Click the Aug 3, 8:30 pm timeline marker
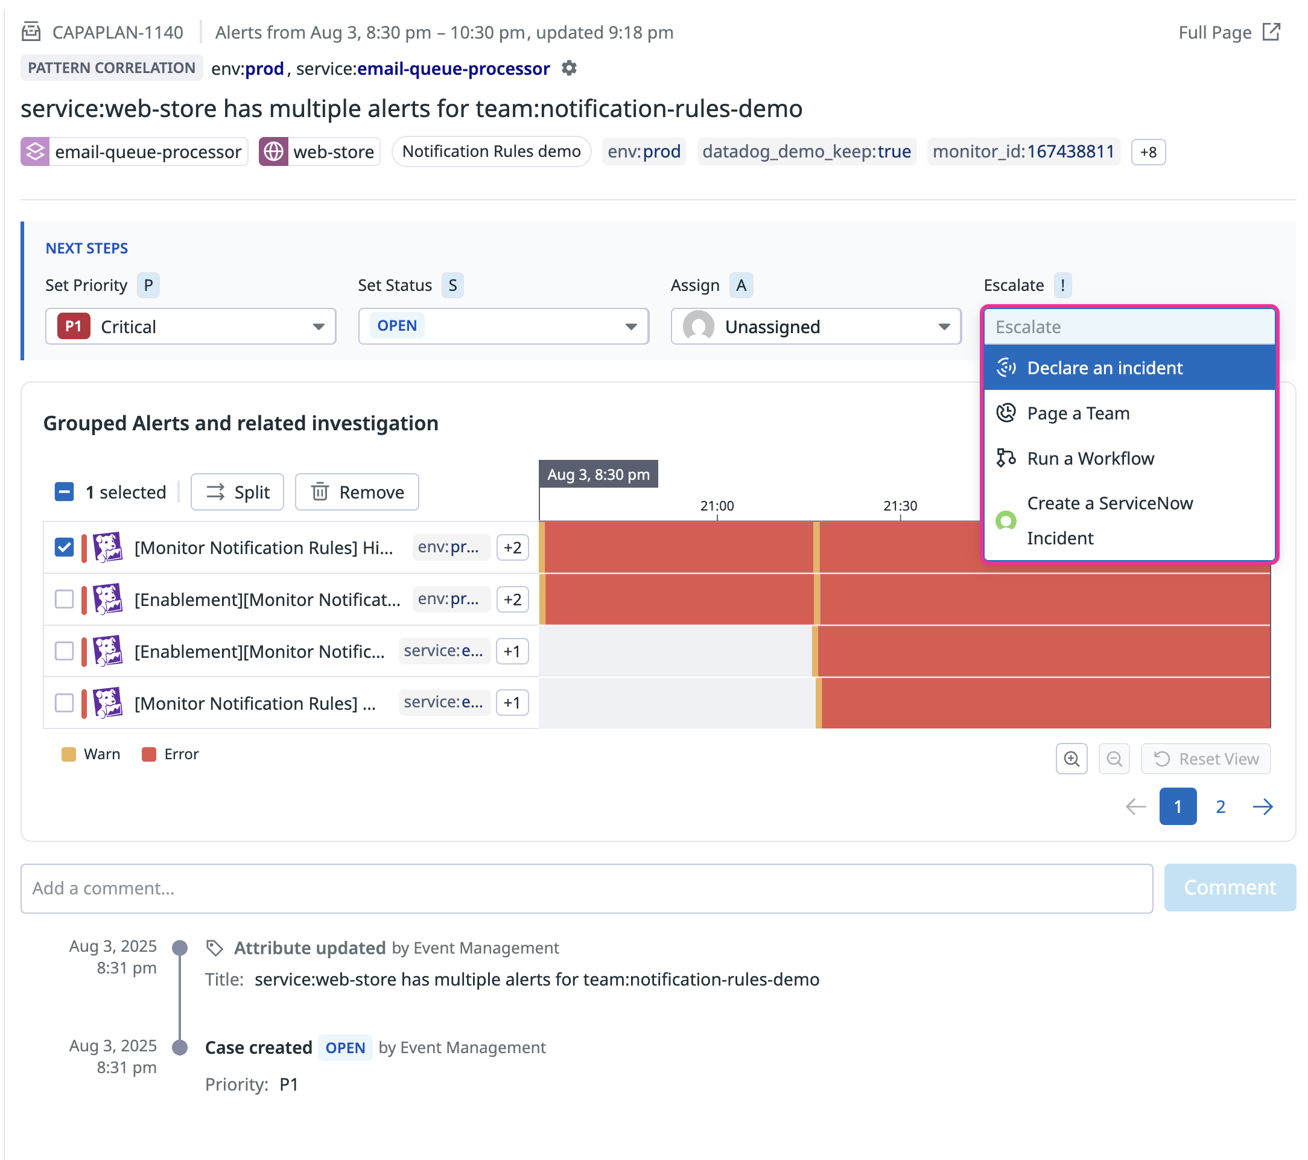This screenshot has height=1160, width=1308. [598, 474]
